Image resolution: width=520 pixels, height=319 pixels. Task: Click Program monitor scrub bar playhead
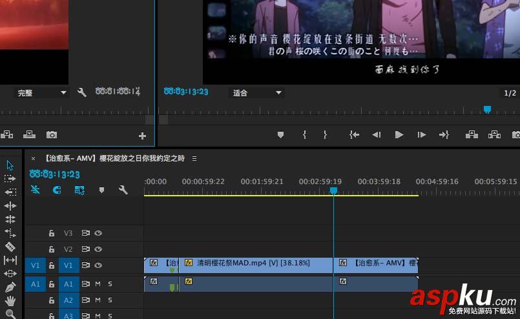pos(487,109)
